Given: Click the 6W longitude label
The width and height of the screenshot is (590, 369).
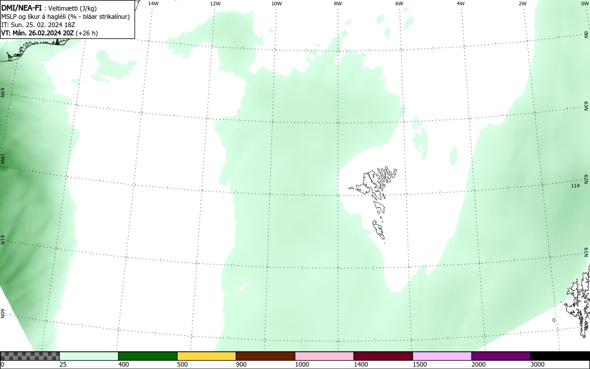Looking at the screenshot, I should click(x=399, y=4).
